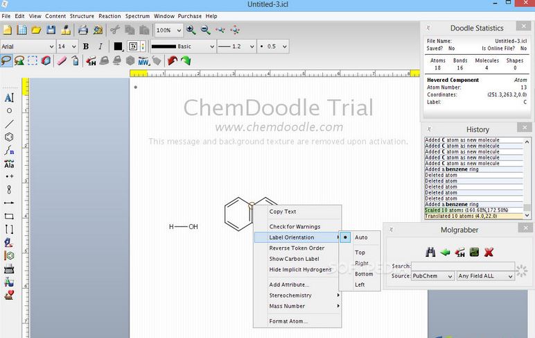Open the Structure menu
This screenshot has width=535, height=338.
click(82, 16)
